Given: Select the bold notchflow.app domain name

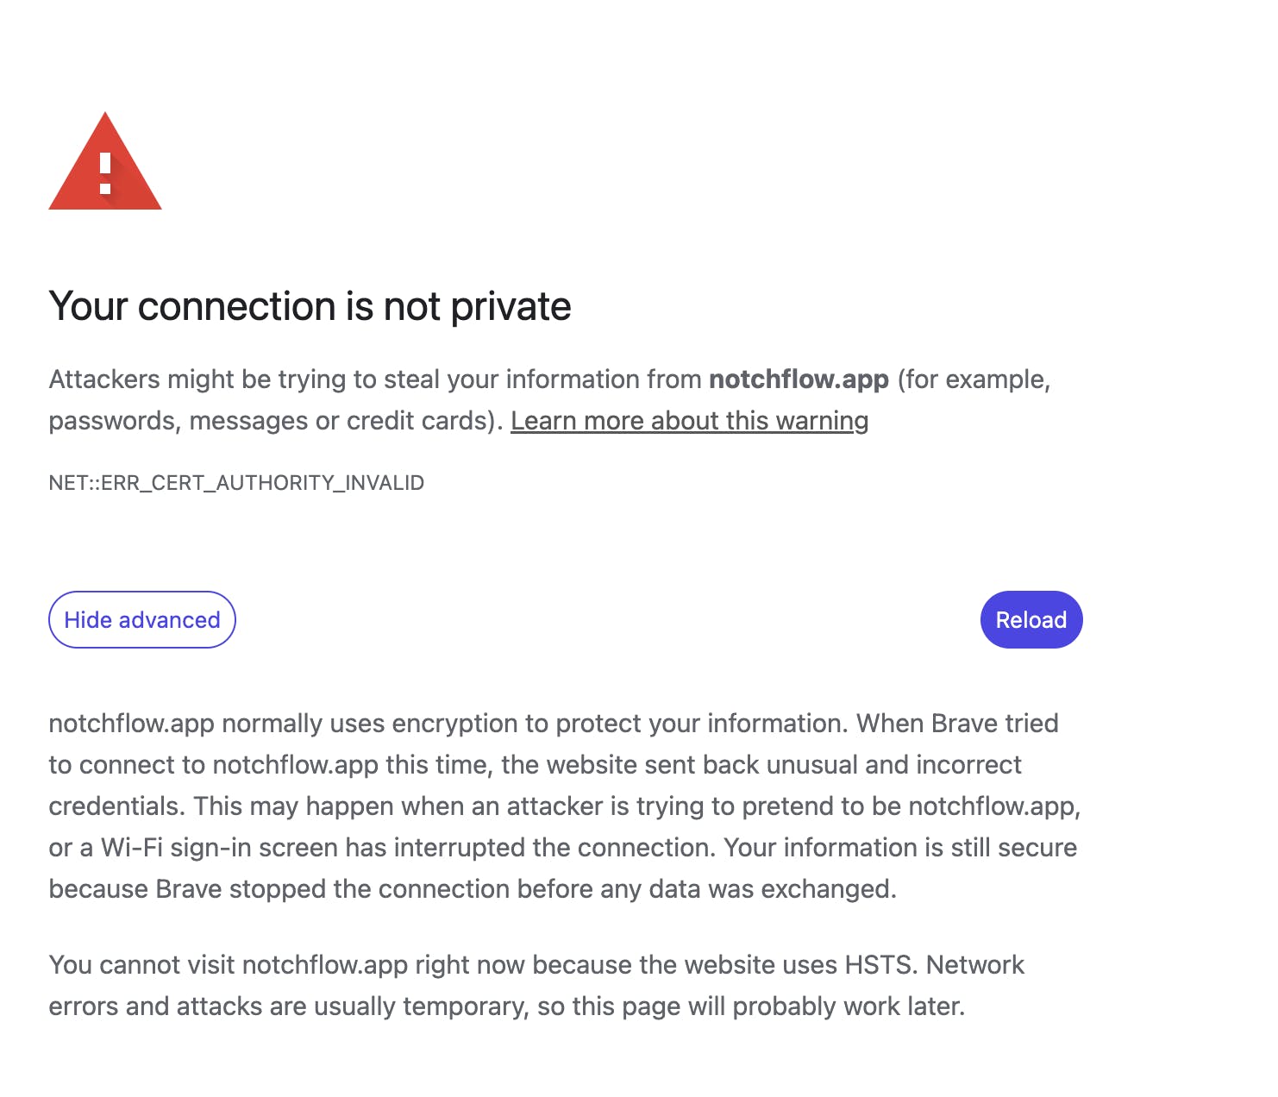Looking at the screenshot, I should (799, 379).
